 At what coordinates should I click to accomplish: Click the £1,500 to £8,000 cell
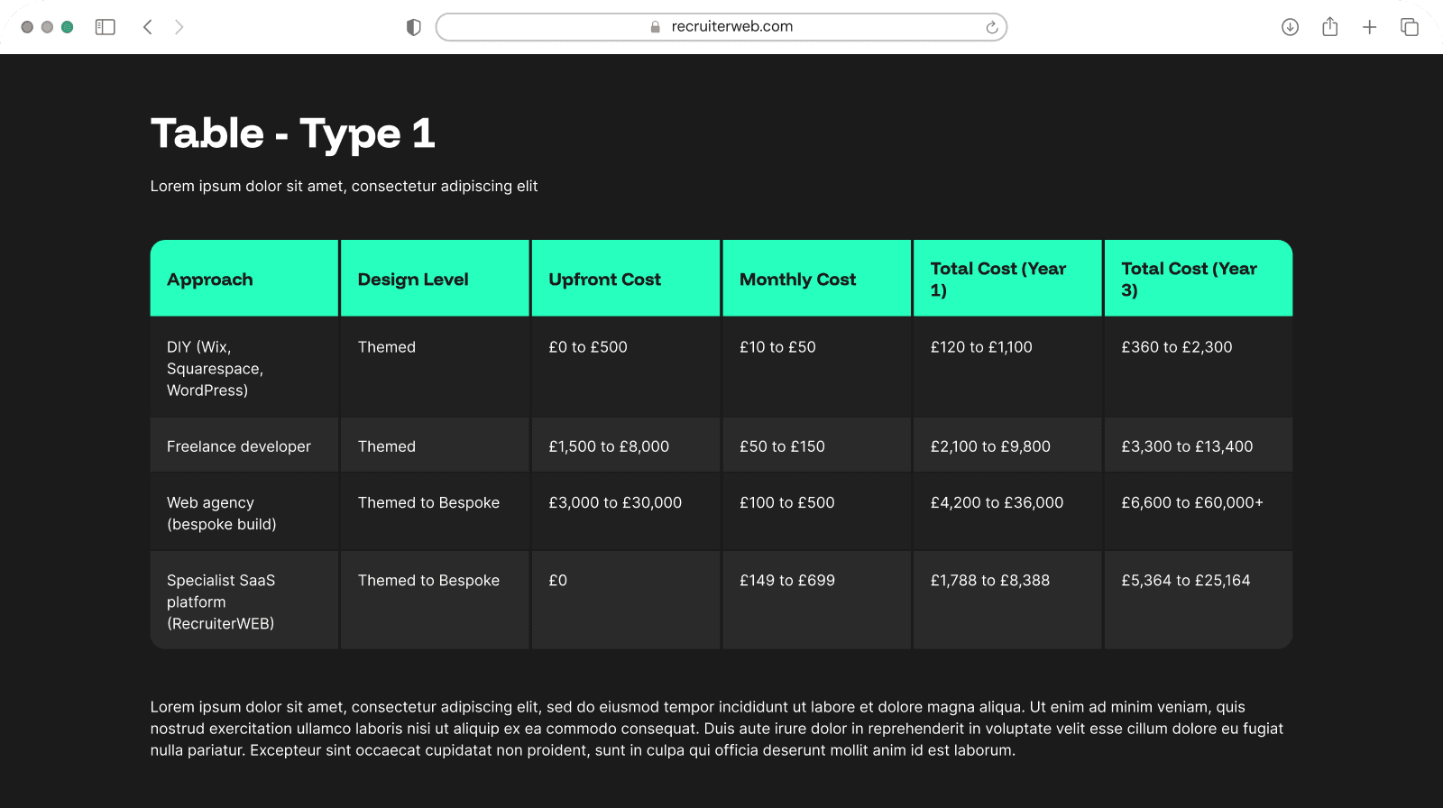pos(626,445)
